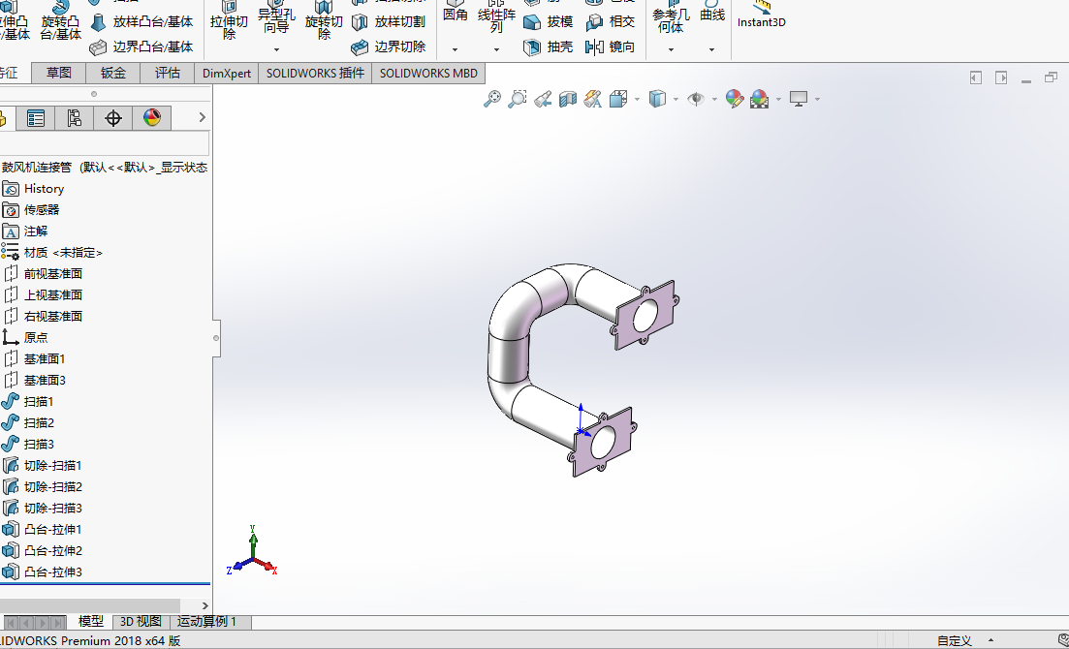Click the Hide/Show Items eye icon
The image size is (1069, 649).
(696, 99)
